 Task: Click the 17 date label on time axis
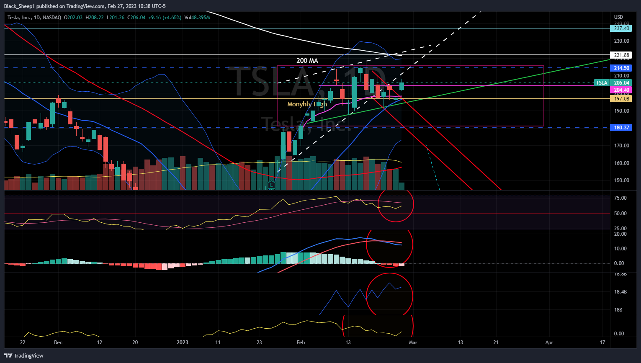(602, 342)
